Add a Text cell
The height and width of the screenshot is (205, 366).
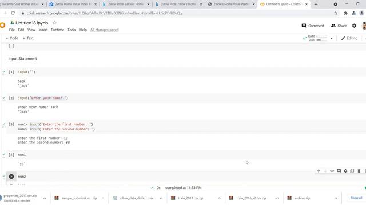click(x=28, y=38)
